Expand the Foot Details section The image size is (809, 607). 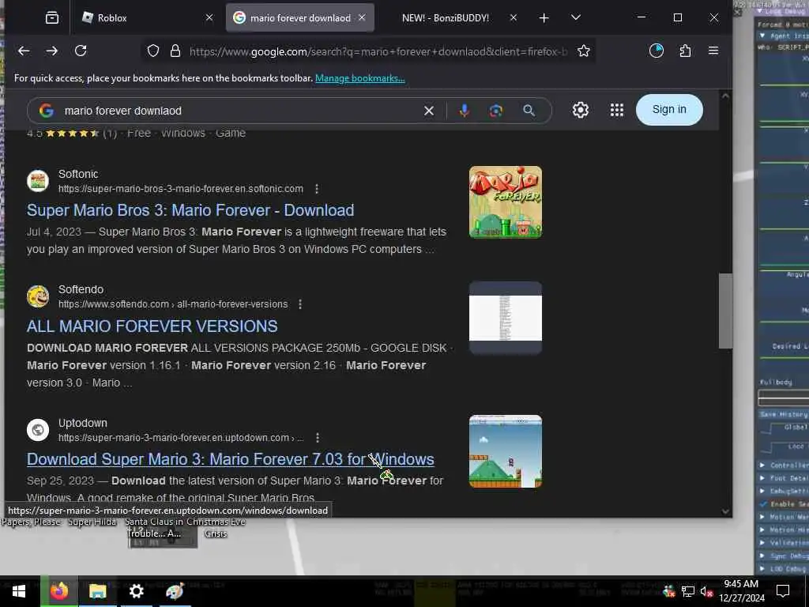[x=762, y=478]
